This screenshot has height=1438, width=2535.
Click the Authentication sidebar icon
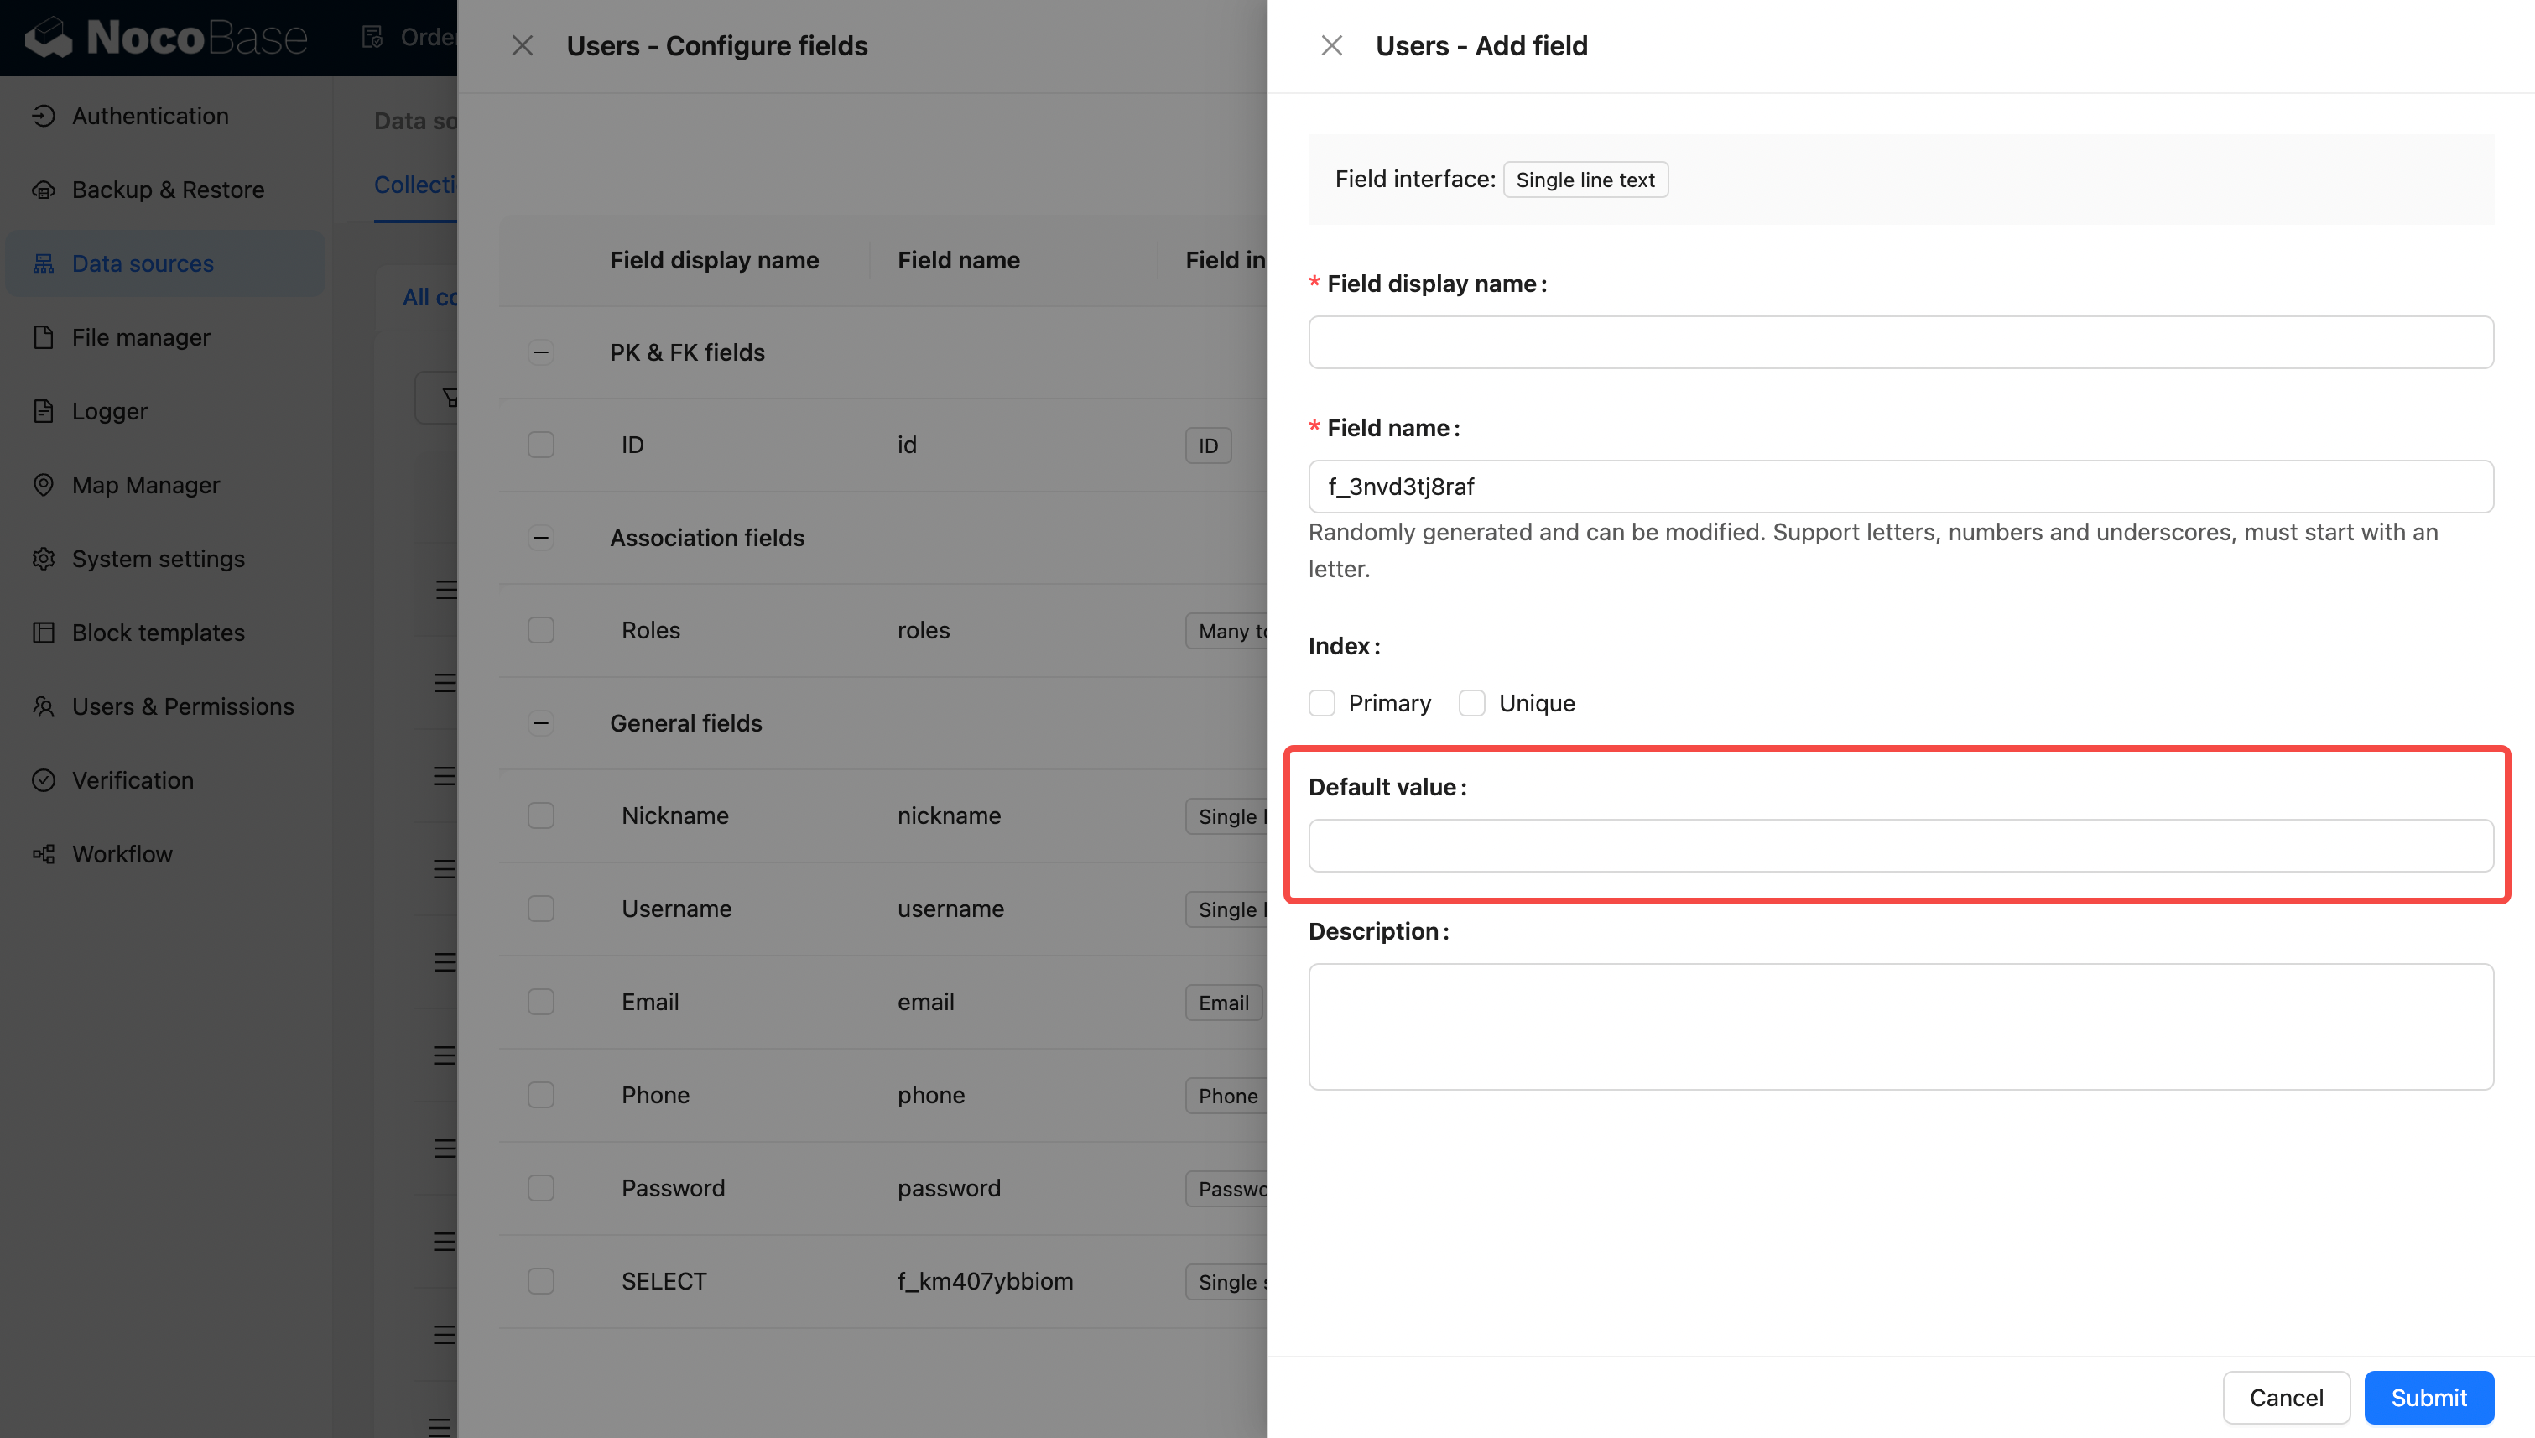43,116
